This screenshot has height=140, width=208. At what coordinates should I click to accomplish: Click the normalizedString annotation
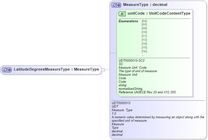131,89
